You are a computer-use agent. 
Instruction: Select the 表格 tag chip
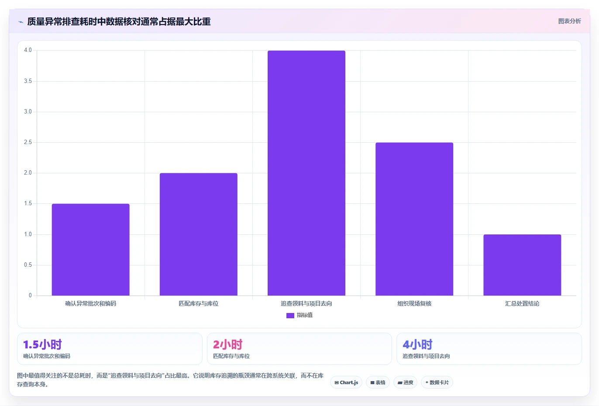coord(378,382)
